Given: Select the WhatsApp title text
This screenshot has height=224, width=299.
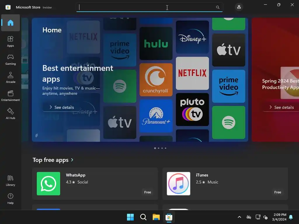Looking at the screenshot, I should [76, 175].
